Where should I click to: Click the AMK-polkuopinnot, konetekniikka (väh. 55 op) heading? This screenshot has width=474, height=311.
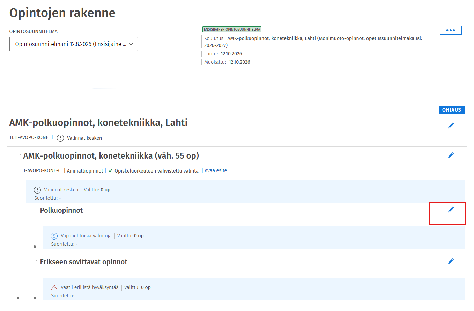click(x=111, y=156)
